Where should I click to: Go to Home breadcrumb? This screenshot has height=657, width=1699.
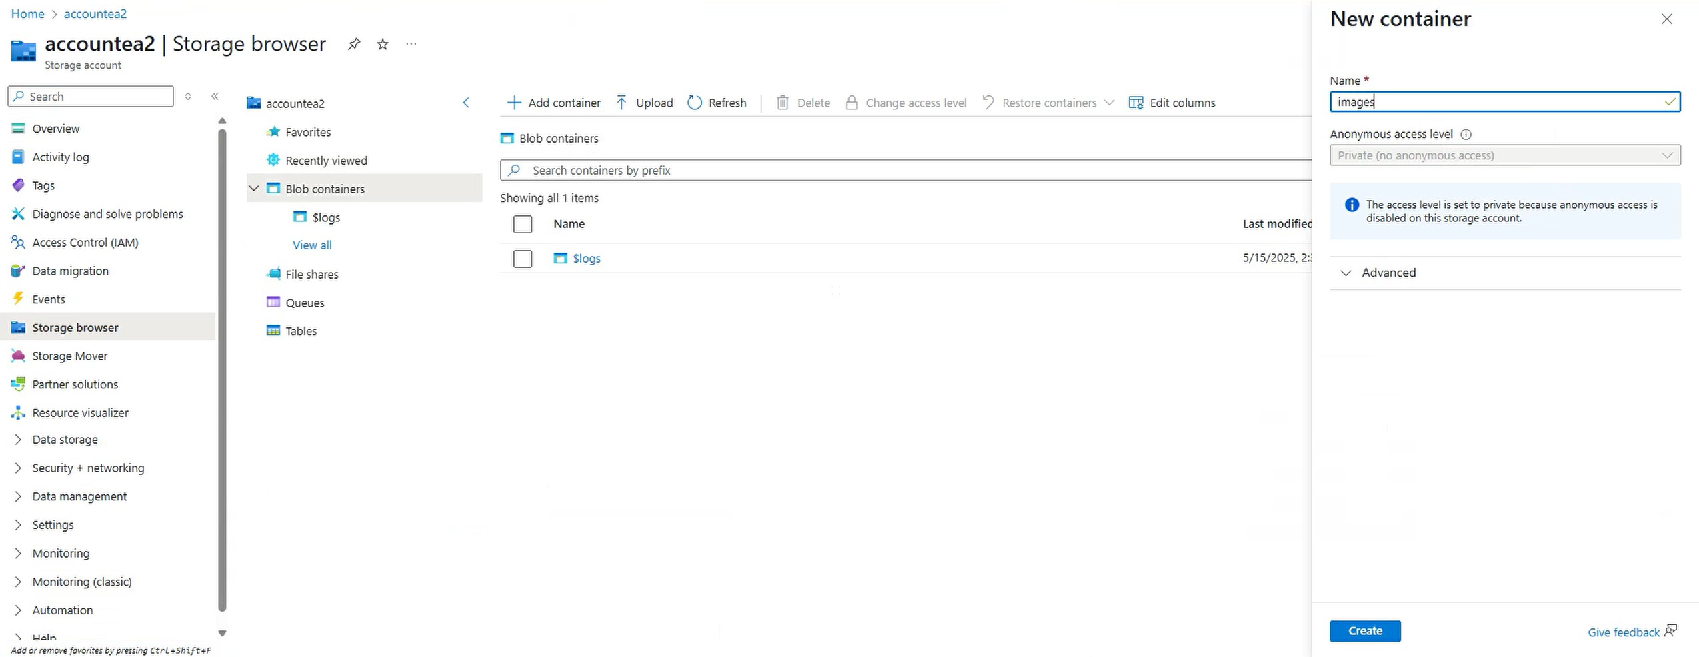(x=27, y=13)
